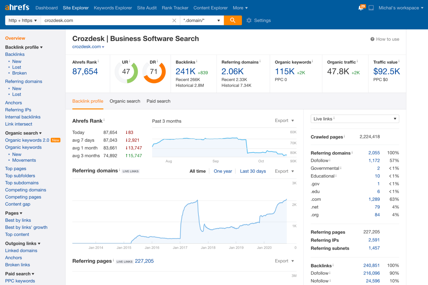Viewport: 428px width, 285px height.
Task: Click the ahrefs logo
Action: (17, 8)
